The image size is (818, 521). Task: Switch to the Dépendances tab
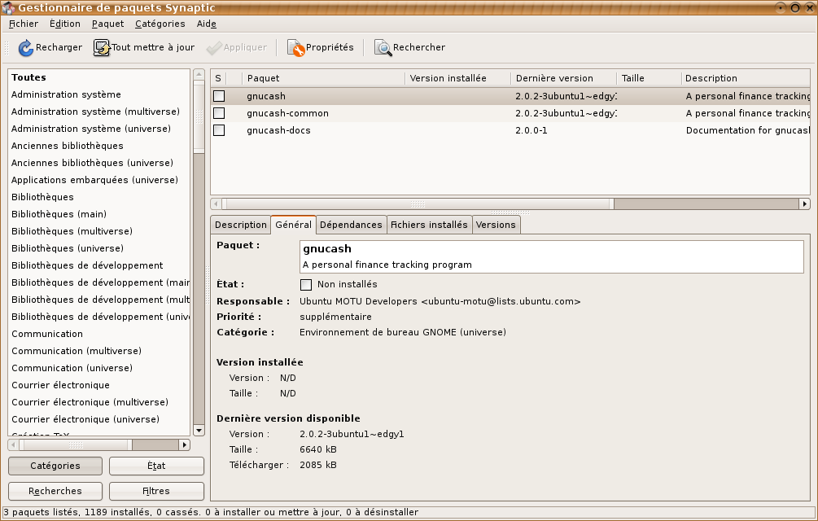pyautogui.click(x=351, y=225)
